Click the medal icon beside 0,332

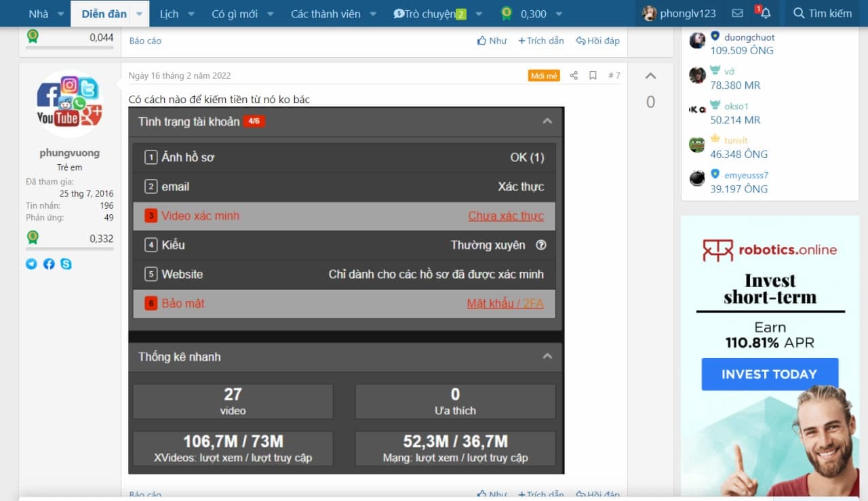pos(33,237)
